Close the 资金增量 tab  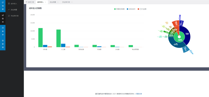click(58, 2)
